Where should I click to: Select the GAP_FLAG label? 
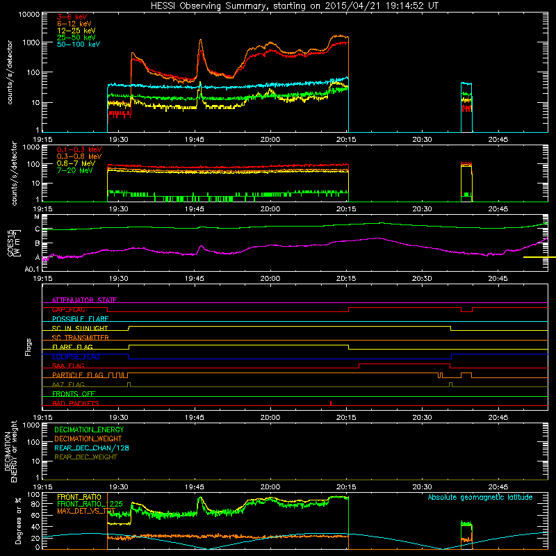(68, 309)
